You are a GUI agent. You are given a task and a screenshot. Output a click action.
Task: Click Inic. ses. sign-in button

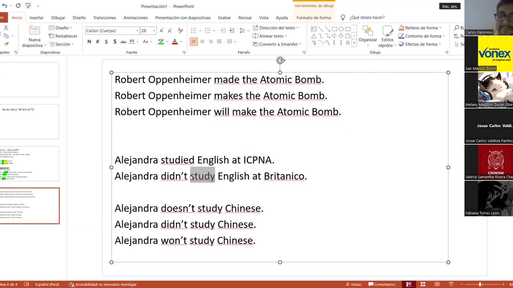tap(450, 6)
